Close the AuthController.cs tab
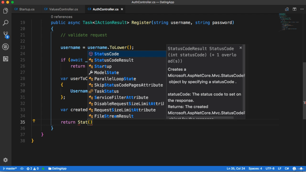 pos(122,9)
